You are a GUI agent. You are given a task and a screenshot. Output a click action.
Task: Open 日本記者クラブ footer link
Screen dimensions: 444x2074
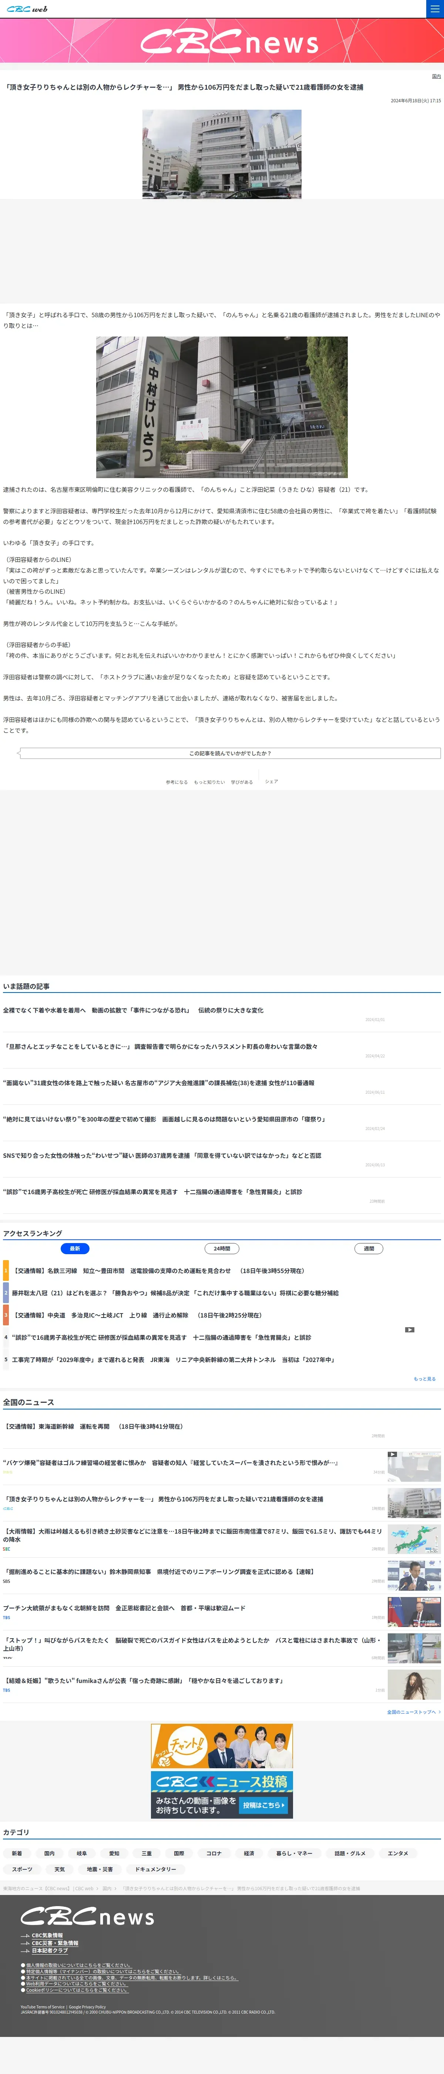pos(49,1951)
